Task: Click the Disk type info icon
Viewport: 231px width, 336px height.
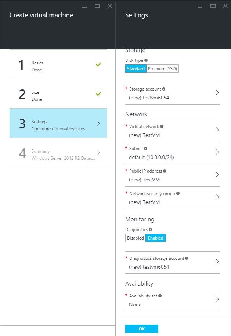Action: pos(146,60)
